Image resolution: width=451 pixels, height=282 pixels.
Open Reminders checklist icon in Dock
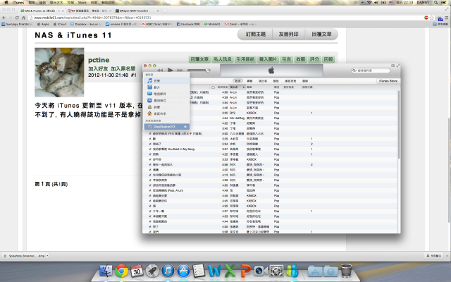(x=199, y=271)
